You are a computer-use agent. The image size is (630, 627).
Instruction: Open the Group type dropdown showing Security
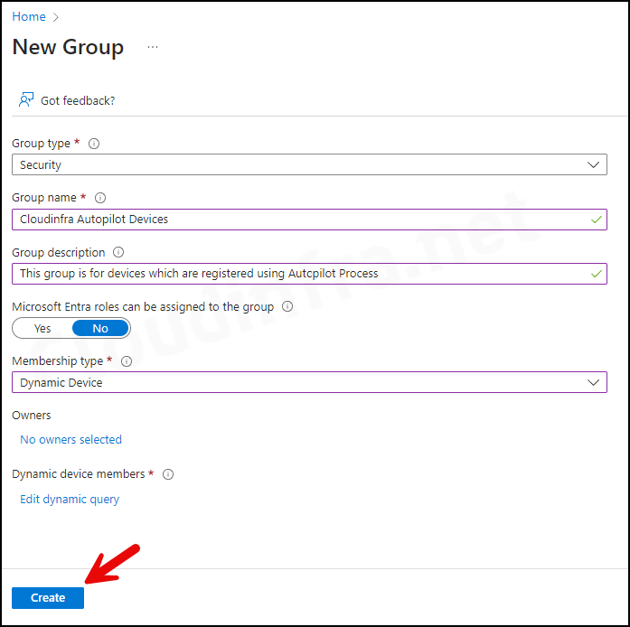[x=309, y=164]
